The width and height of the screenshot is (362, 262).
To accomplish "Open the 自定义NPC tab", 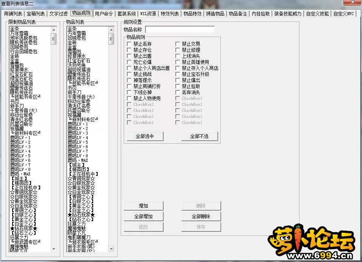I will tap(343, 14).
